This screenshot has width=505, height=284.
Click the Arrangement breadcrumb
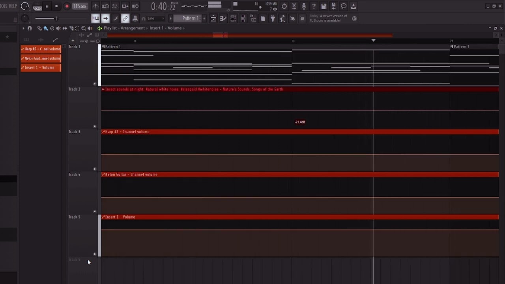click(x=133, y=28)
